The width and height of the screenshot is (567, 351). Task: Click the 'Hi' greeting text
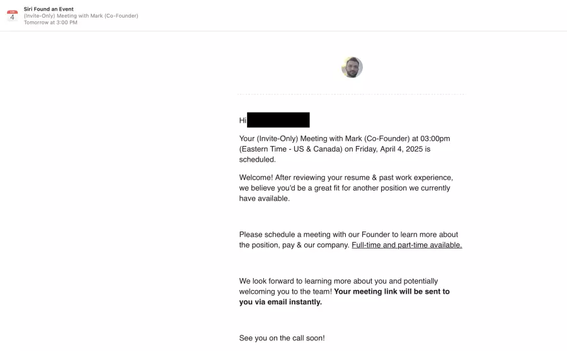point(243,120)
